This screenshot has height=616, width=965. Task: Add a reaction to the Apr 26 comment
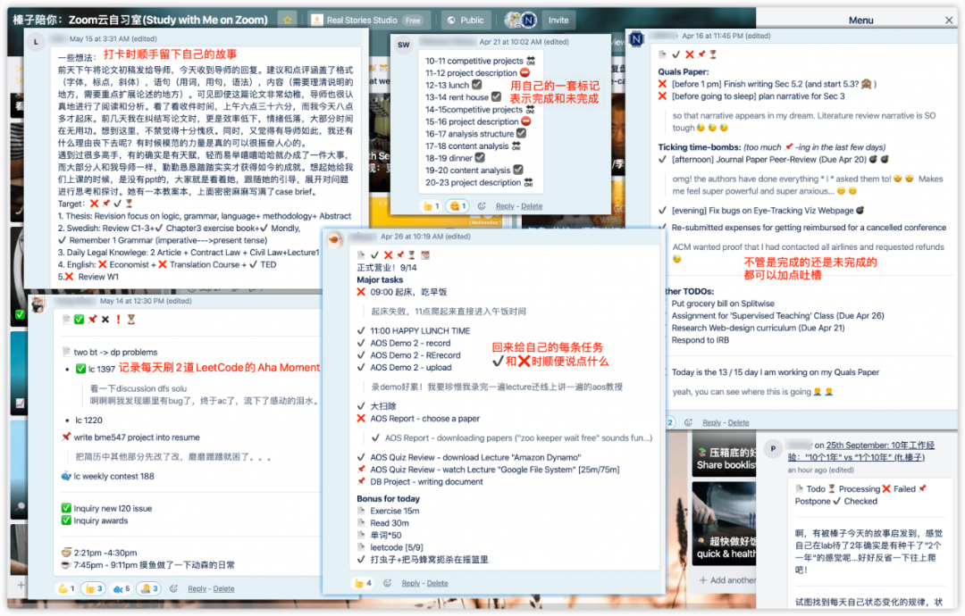tap(386, 583)
